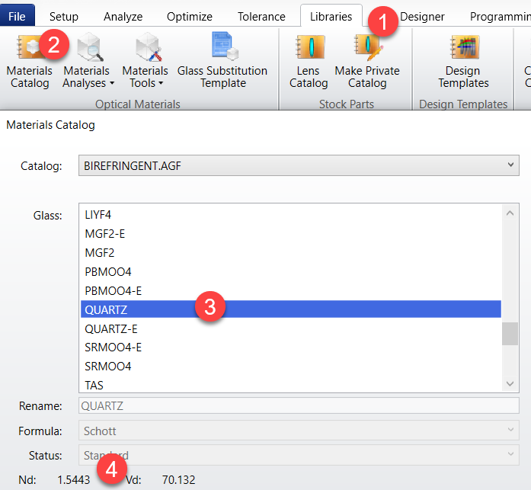The width and height of the screenshot is (531, 490).
Task: Click the Nd value 1.5443
Action: click(x=73, y=479)
